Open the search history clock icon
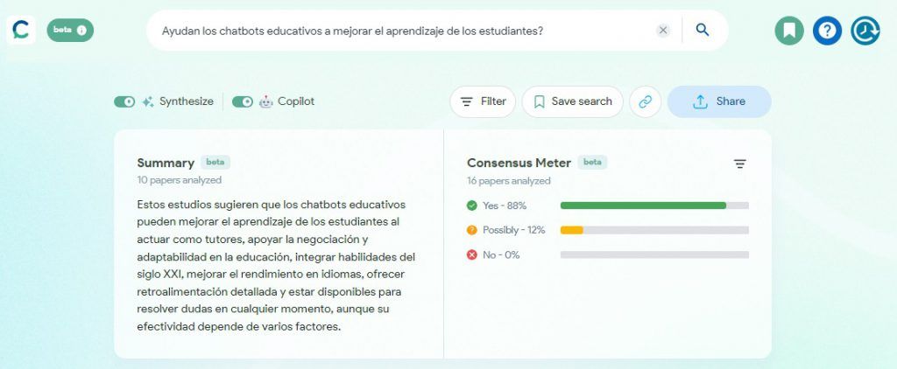The width and height of the screenshot is (897, 369). pos(865,31)
